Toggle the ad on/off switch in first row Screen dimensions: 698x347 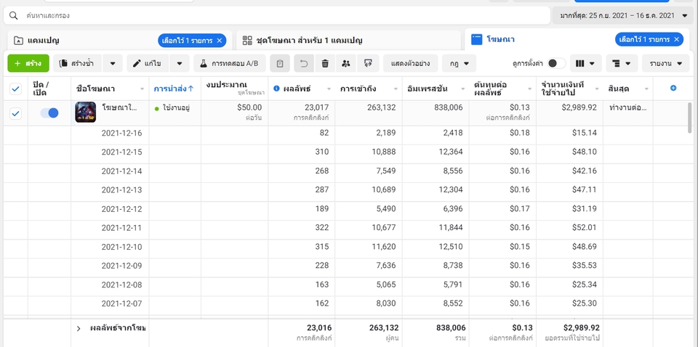pos(49,113)
